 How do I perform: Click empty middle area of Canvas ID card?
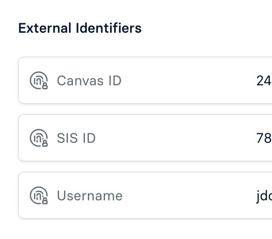point(187,80)
